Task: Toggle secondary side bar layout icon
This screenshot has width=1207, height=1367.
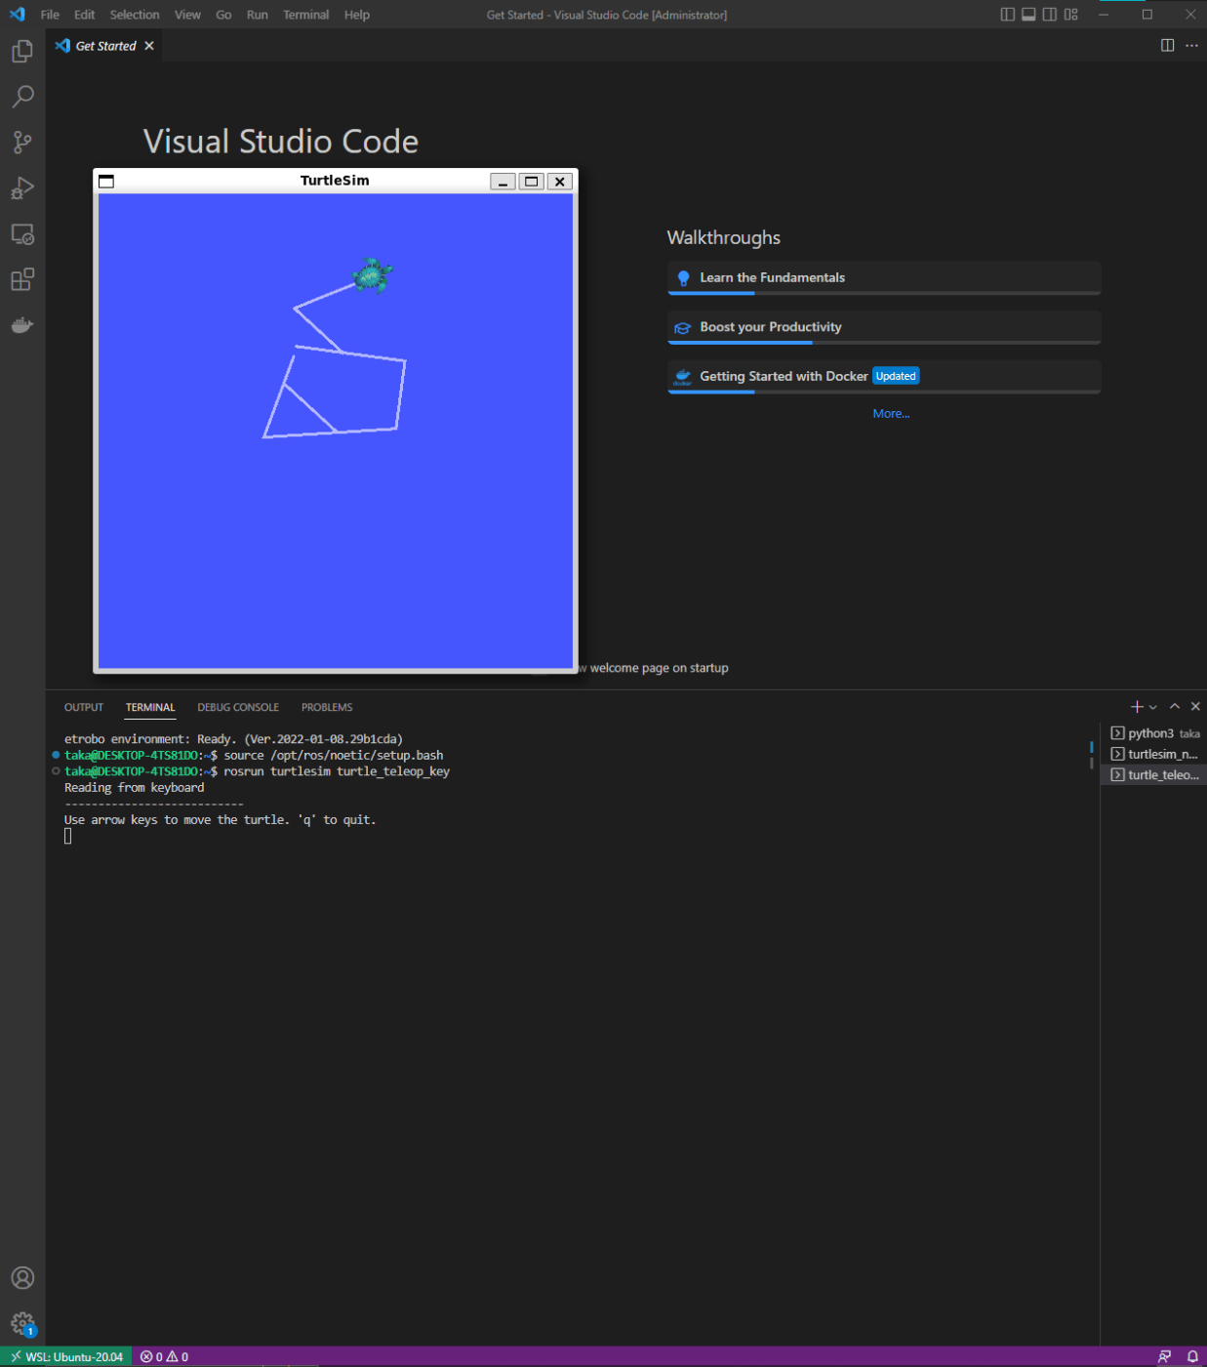Action: [x=1050, y=15]
